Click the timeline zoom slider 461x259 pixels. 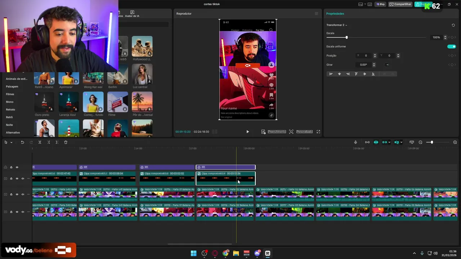point(431,142)
